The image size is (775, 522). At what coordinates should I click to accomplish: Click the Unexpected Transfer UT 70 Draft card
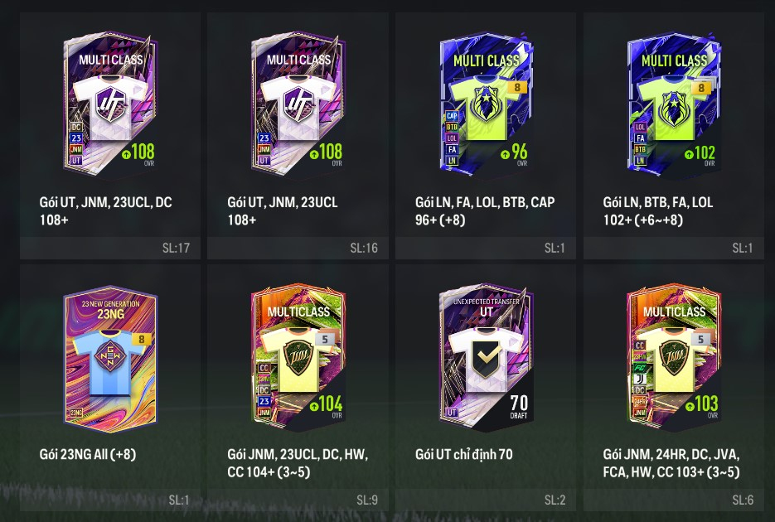(486, 356)
